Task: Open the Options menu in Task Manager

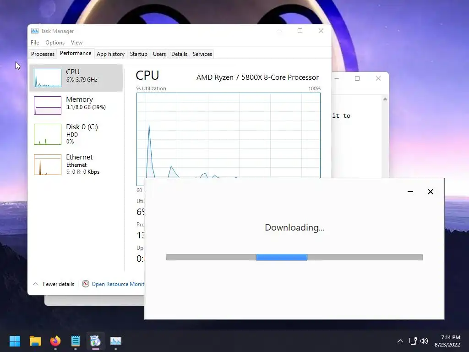Action: click(x=55, y=43)
